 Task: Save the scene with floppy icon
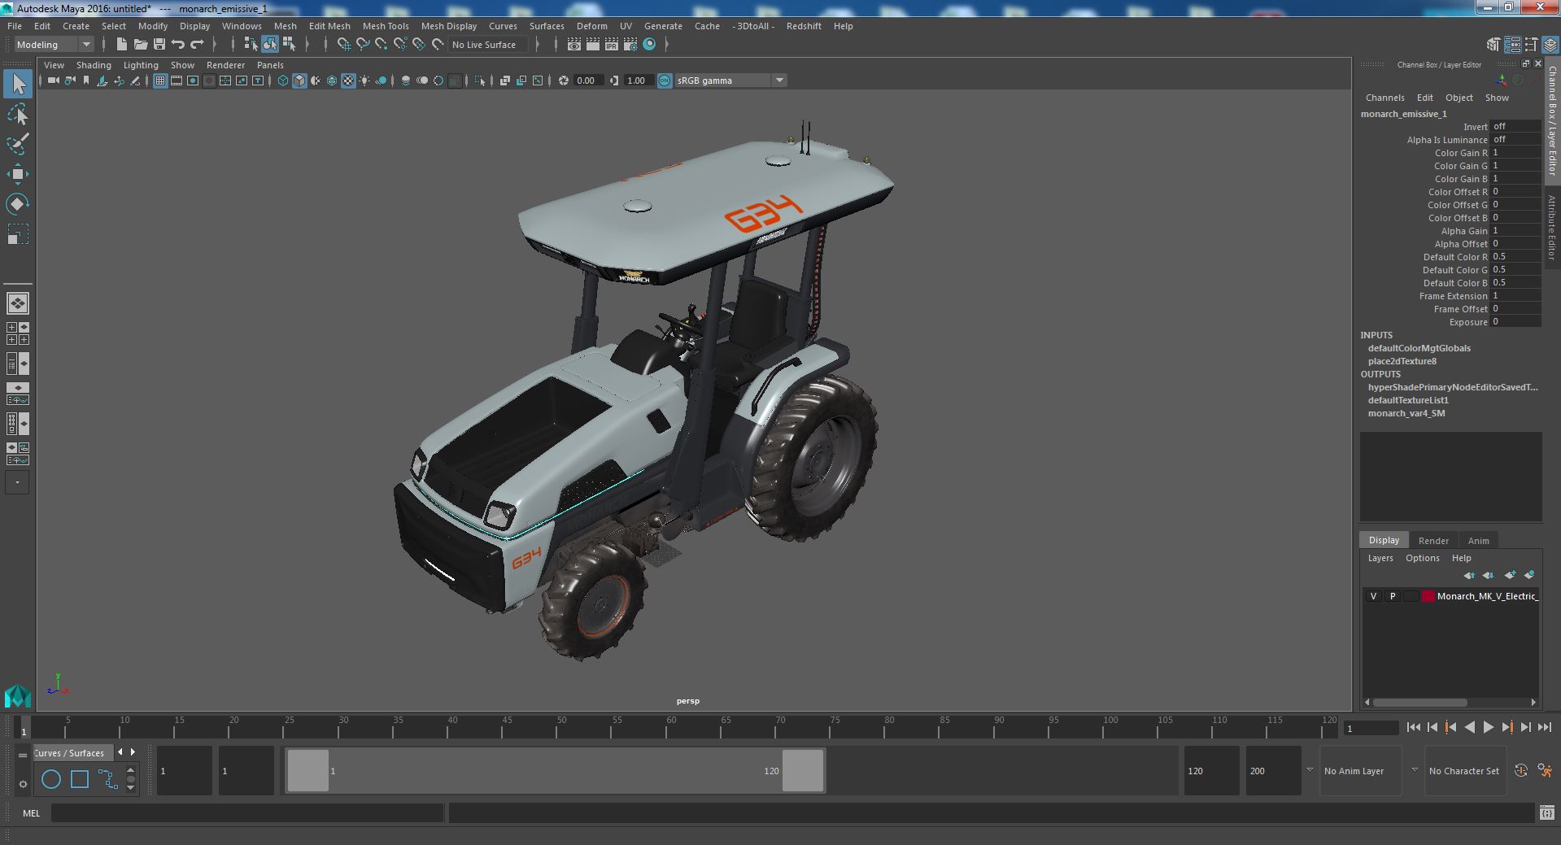click(159, 45)
